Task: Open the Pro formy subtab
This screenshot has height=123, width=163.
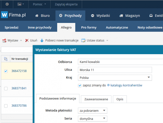Action: click(x=89, y=27)
